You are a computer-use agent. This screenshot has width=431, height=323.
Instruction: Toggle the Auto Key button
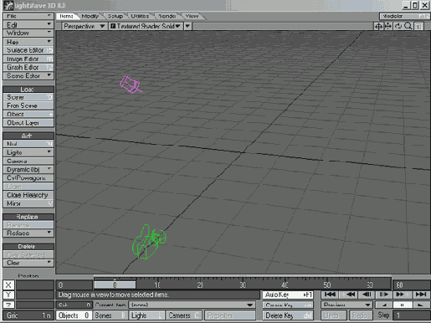pos(288,295)
